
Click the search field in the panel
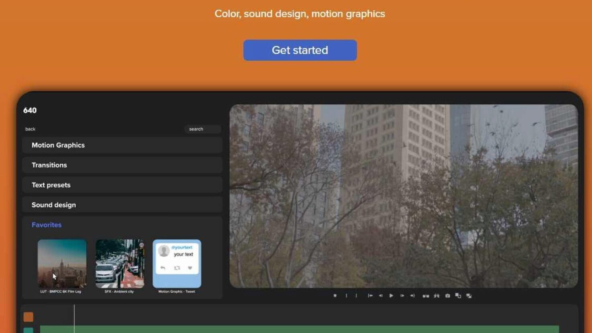click(x=203, y=129)
